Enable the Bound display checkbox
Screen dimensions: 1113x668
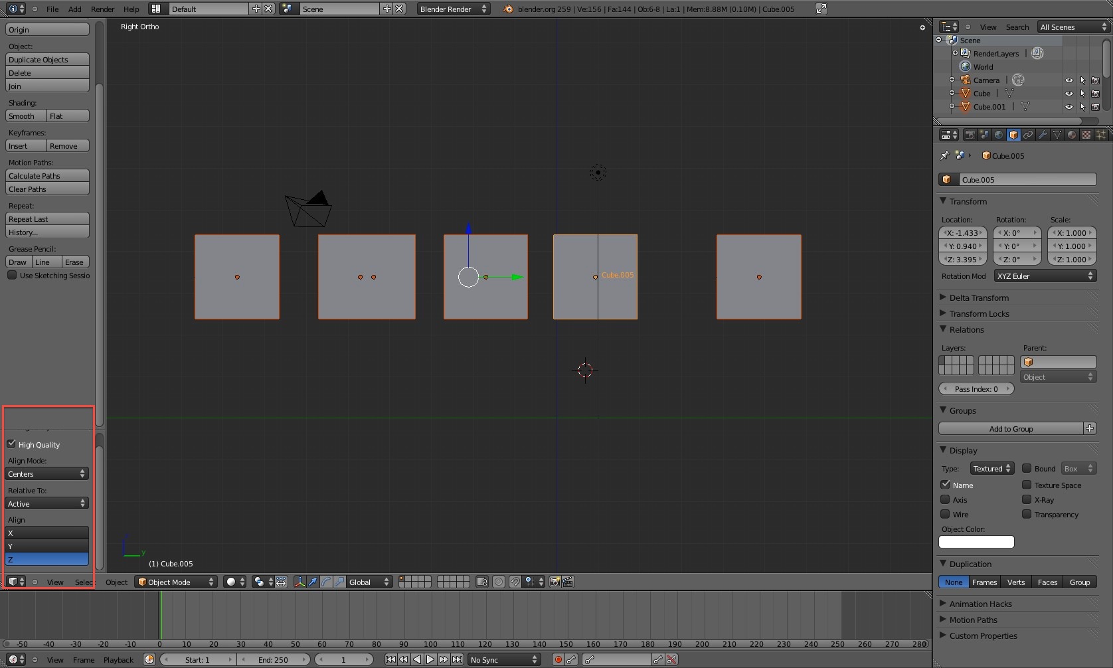(x=1027, y=468)
